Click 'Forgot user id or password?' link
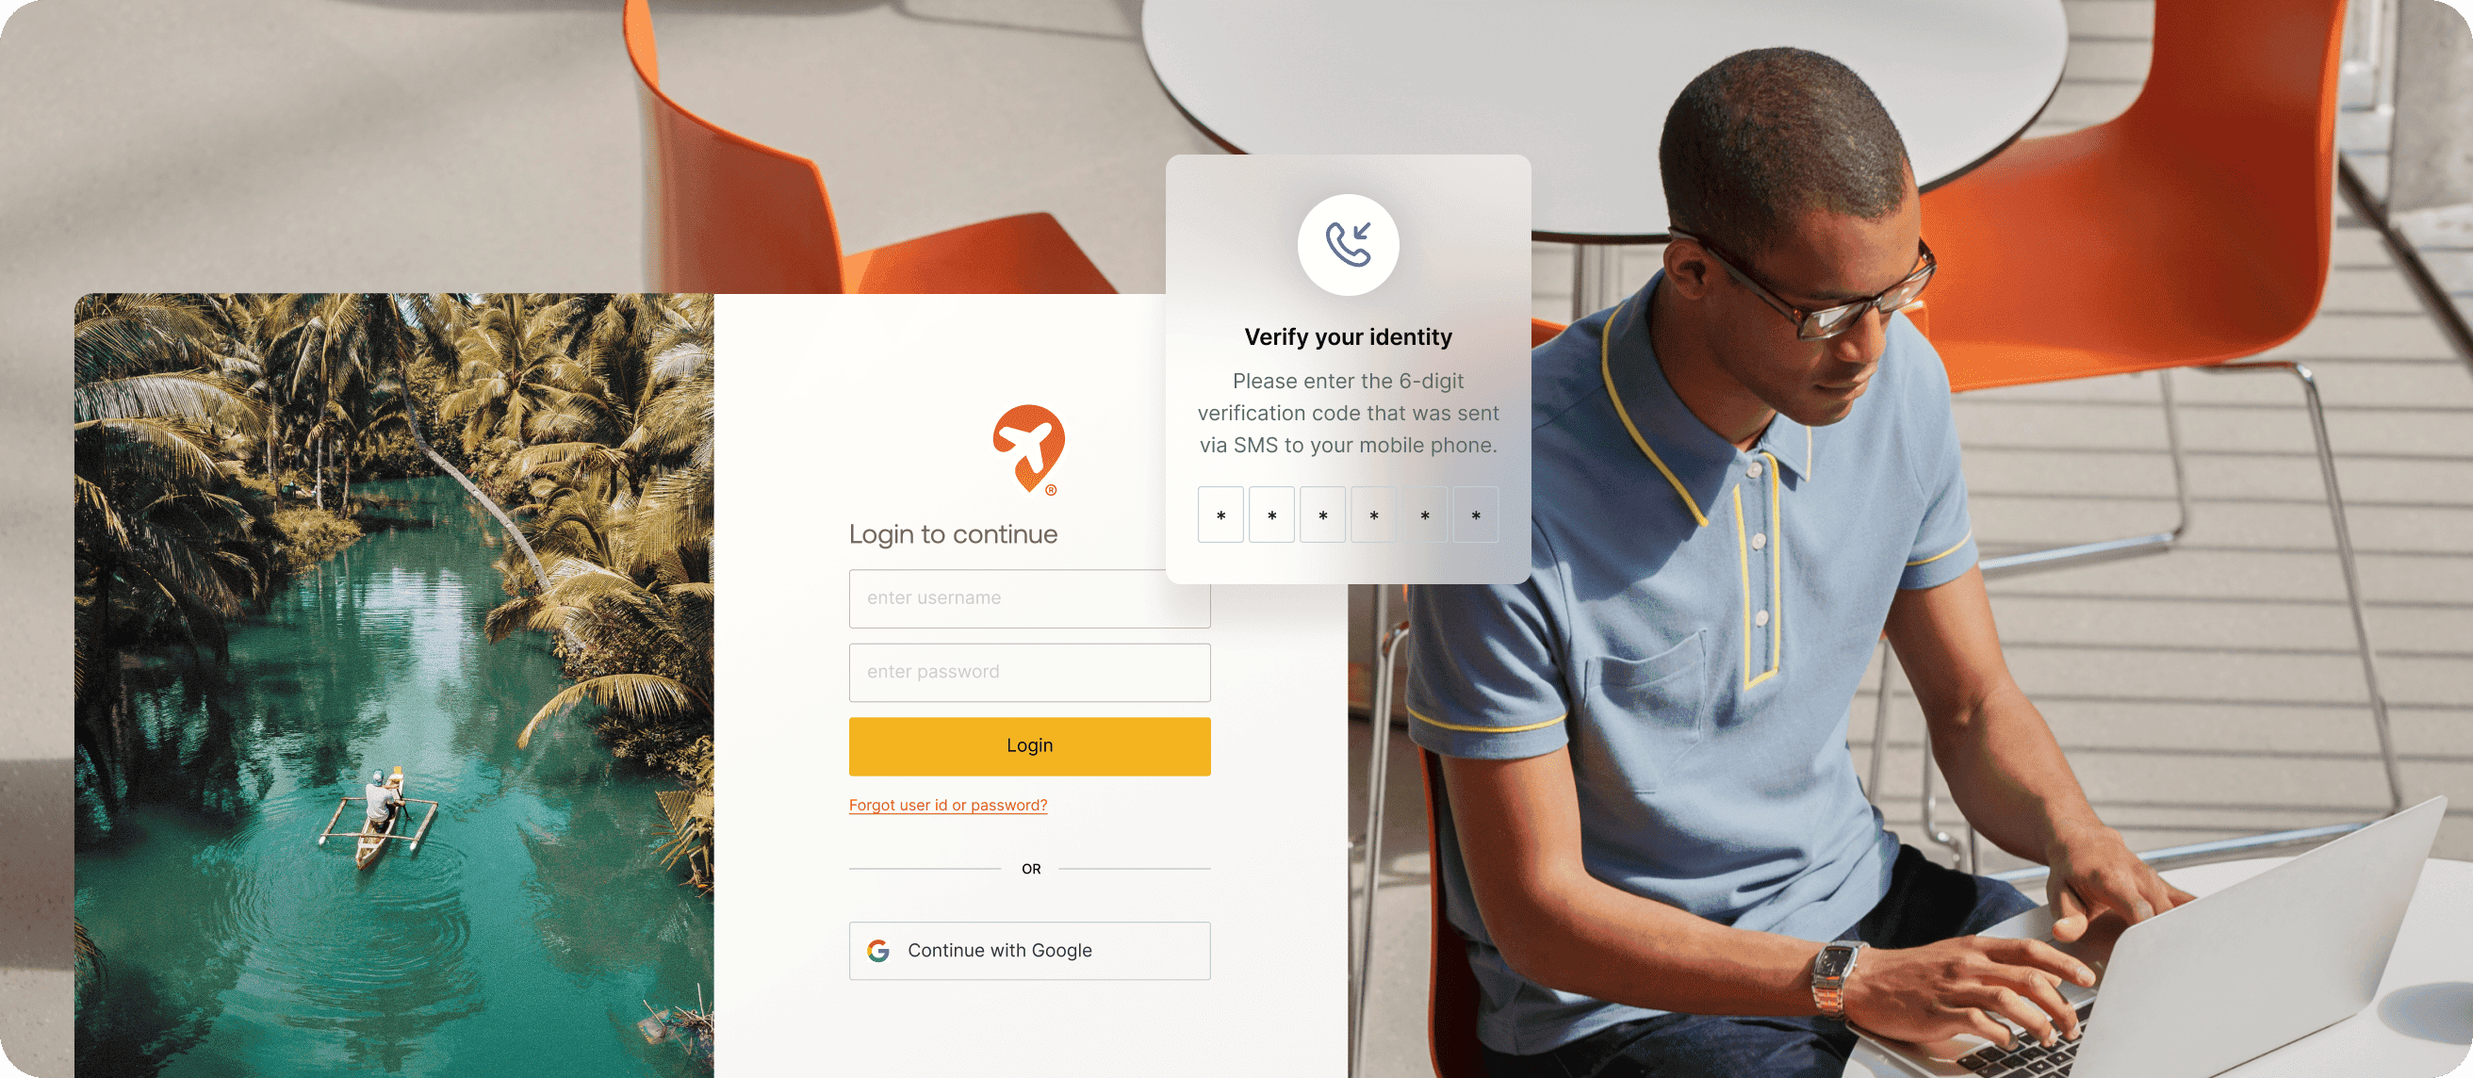This screenshot has height=1078, width=2473. click(948, 806)
